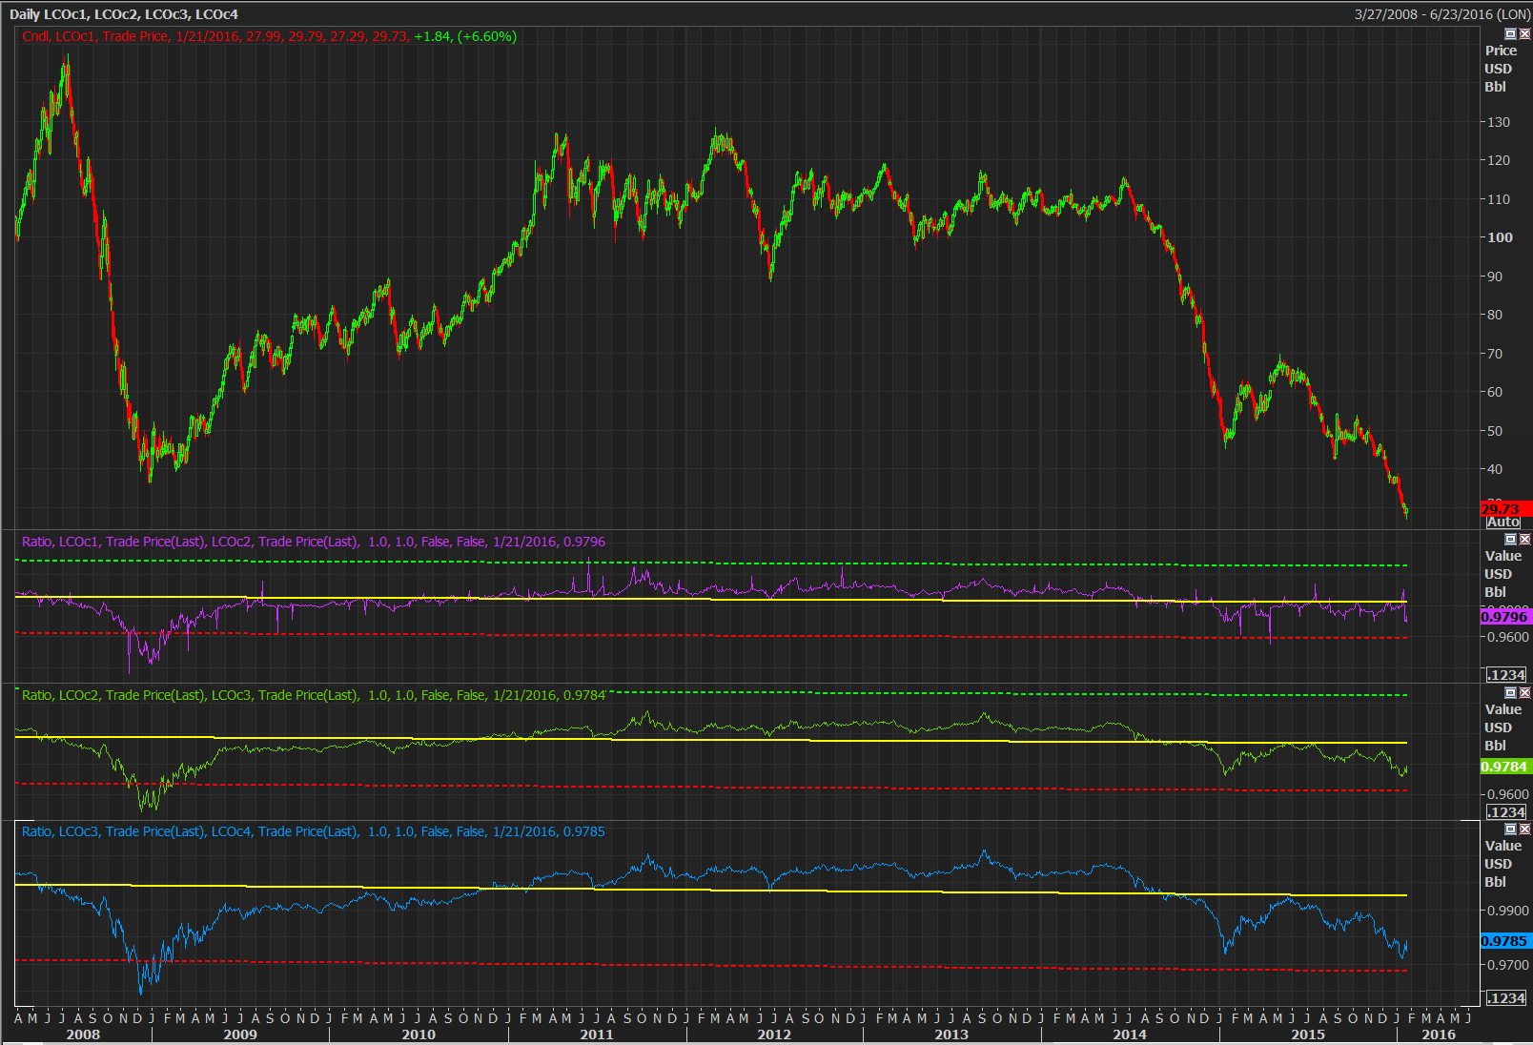Click the 110 price axis label

click(x=1499, y=199)
